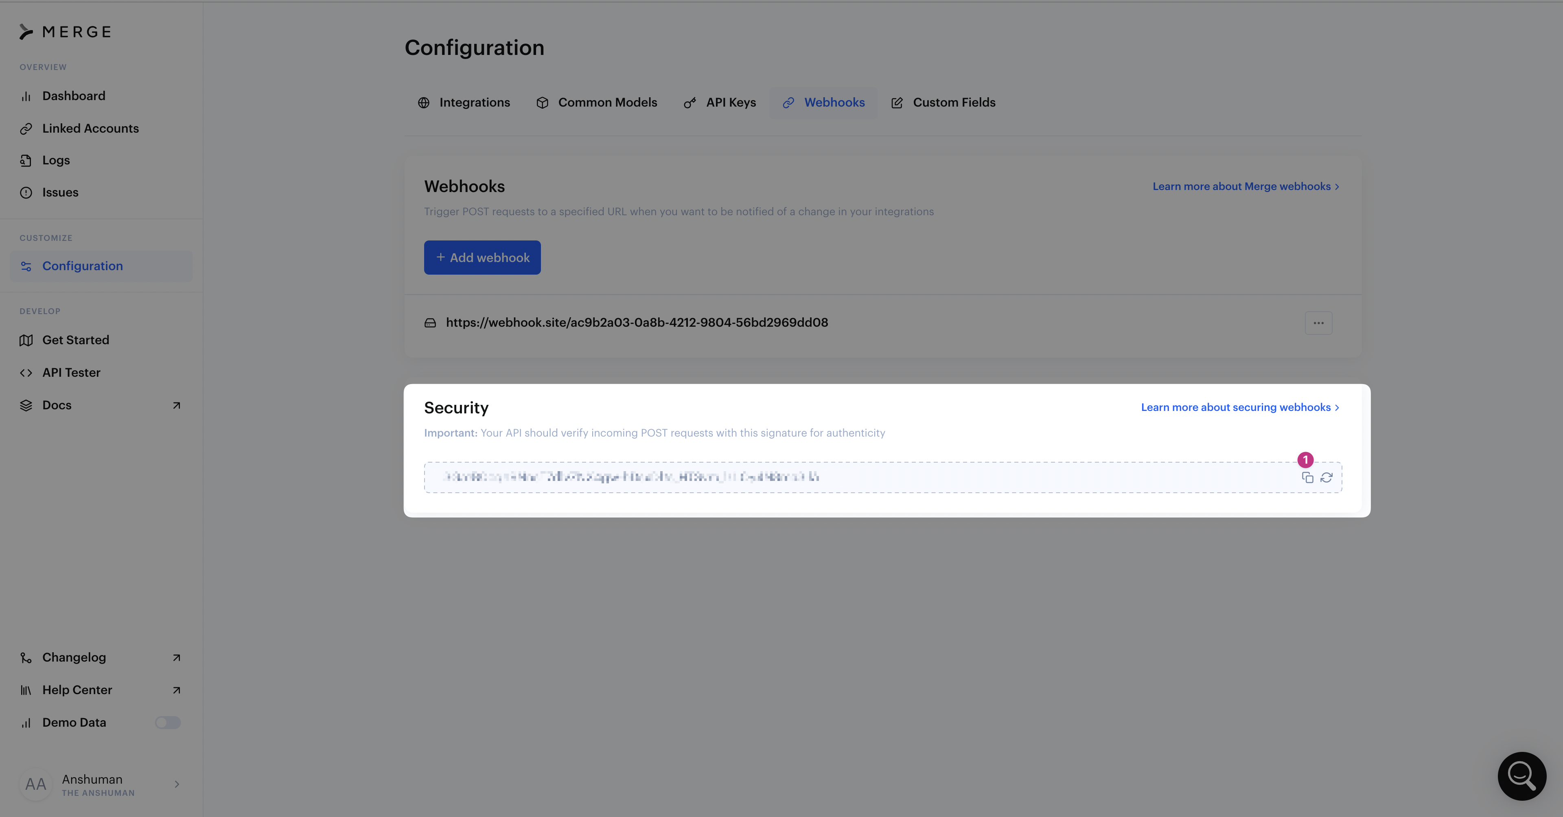1563x817 pixels.
Task: Click the AA user avatar
Action: (x=36, y=784)
